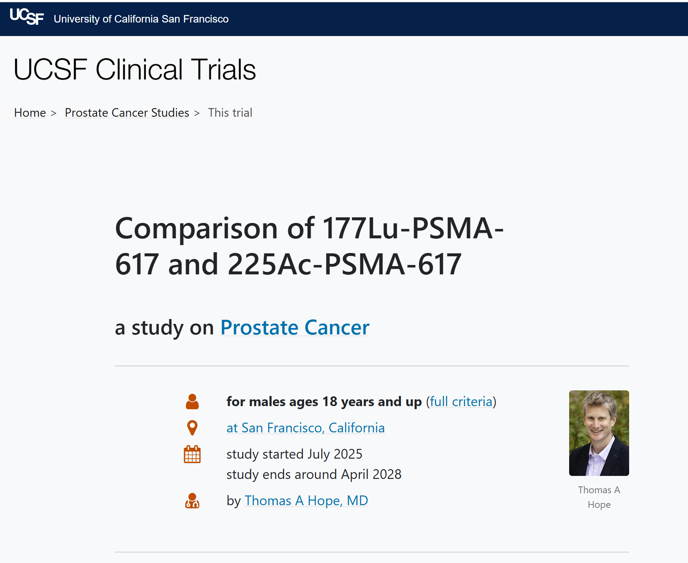Go to Prostate Cancer Studies breadcrumb
This screenshot has height=563, width=688.
click(x=127, y=113)
